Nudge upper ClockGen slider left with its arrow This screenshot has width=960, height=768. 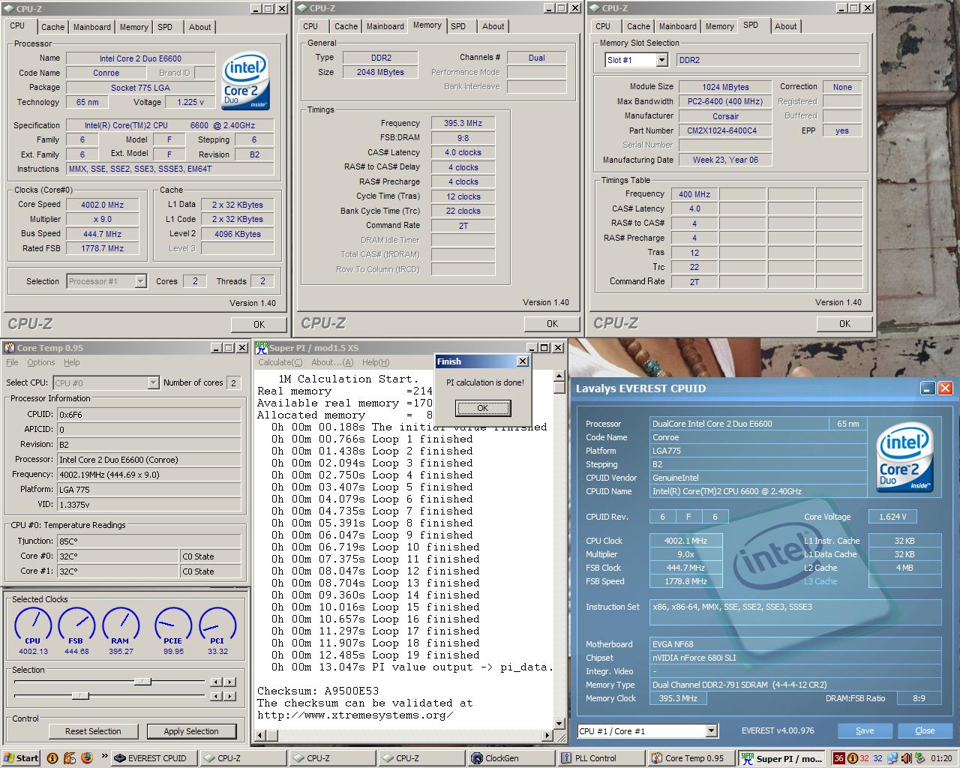tap(215, 682)
